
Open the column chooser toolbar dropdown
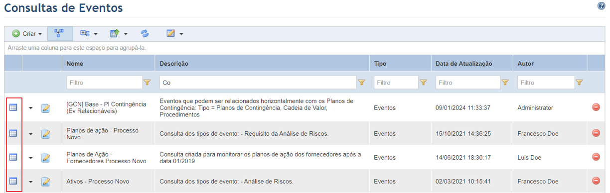click(89, 34)
